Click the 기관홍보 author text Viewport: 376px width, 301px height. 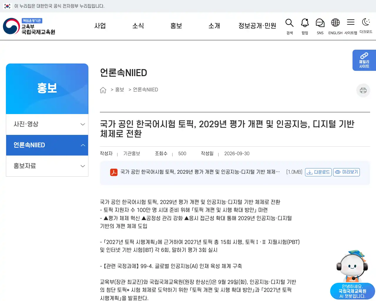132,154
